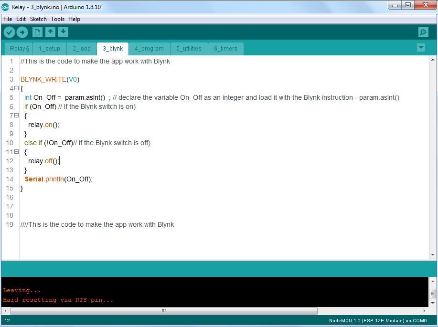Image resolution: width=438 pixels, height=327 pixels.
Task: Click the editor scrollbar down arrow
Action: tap(432, 254)
